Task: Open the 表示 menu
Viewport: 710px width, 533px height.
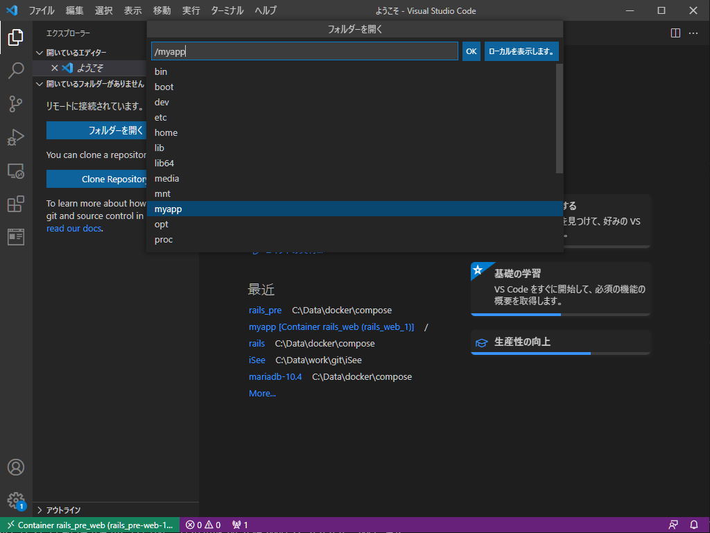Action: 132,10
